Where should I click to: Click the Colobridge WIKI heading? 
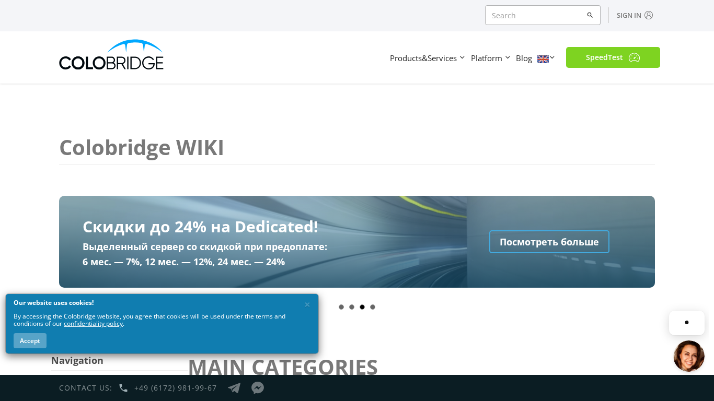142,147
